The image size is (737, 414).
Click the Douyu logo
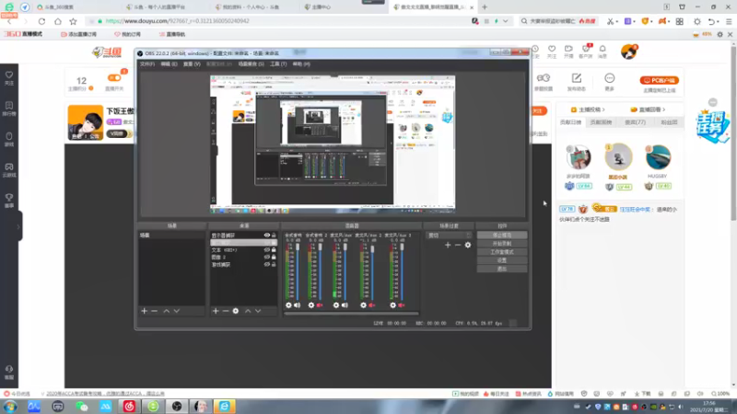pyautogui.click(x=107, y=52)
